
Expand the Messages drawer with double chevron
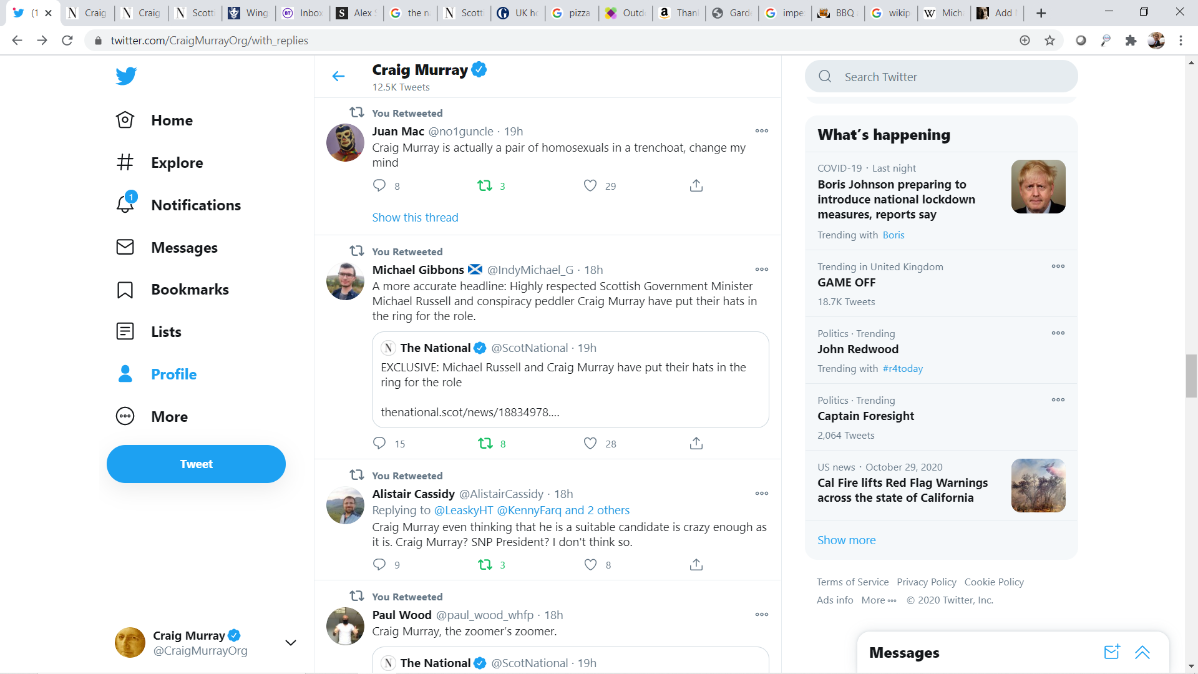1142,652
